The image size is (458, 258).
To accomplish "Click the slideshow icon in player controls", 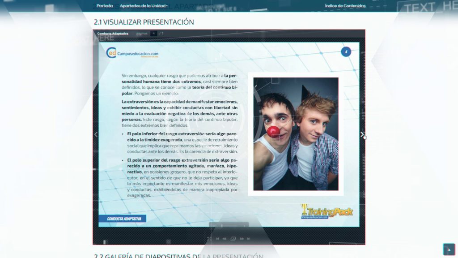I will coord(233,239).
